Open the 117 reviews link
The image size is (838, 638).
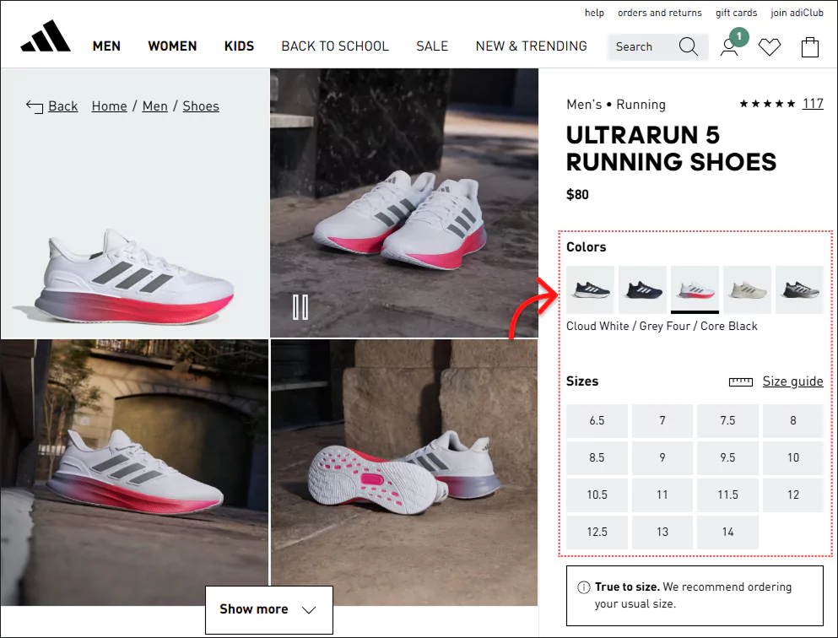tap(813, 104)
